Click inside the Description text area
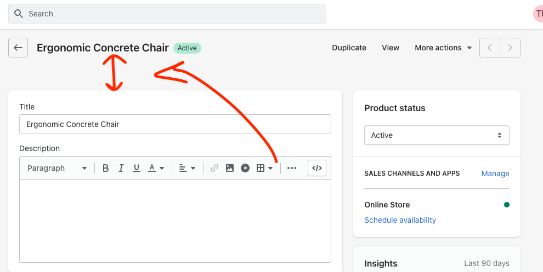Screen dimensions: 543x272 (x=175, y=221)
